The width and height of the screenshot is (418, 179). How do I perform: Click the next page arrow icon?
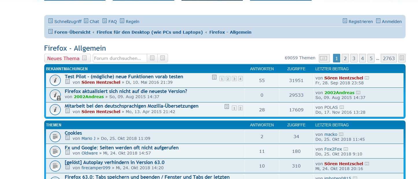click(402, 58)
